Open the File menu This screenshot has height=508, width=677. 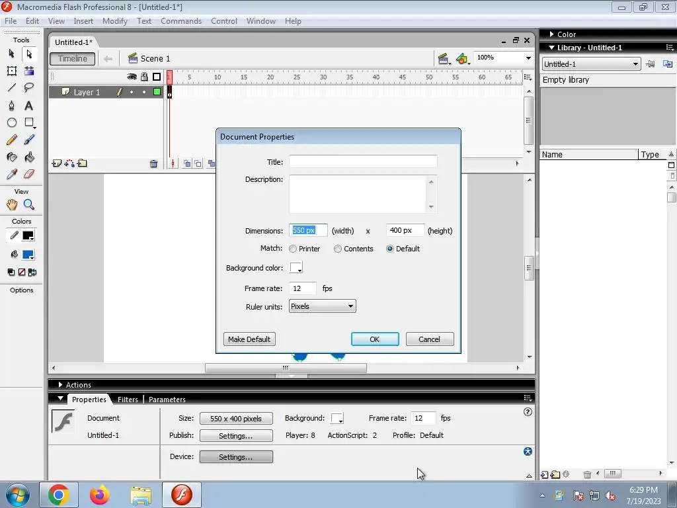tap(11, 21)
